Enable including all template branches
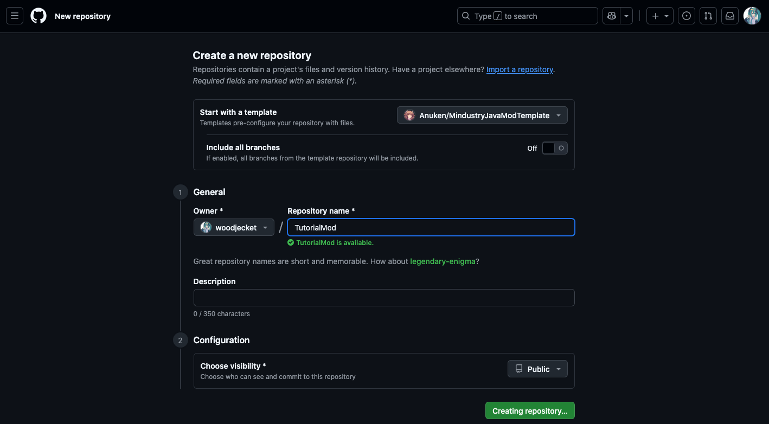 click(554, 147)
